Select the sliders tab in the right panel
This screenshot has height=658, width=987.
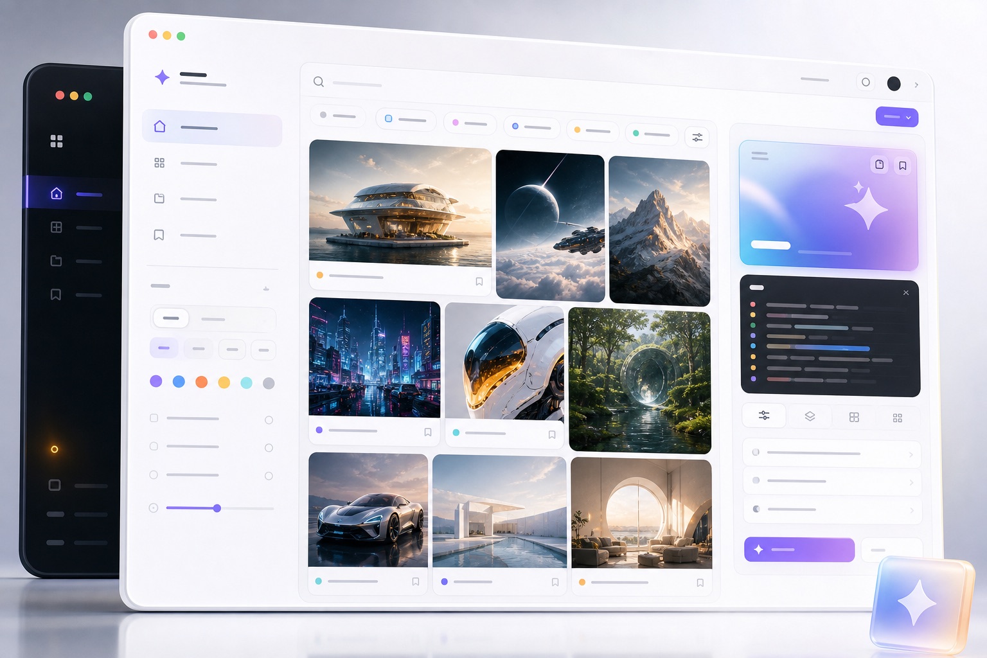(764, 415)
